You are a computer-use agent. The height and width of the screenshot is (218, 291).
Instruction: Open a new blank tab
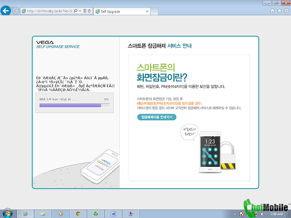tap(155, 11)
